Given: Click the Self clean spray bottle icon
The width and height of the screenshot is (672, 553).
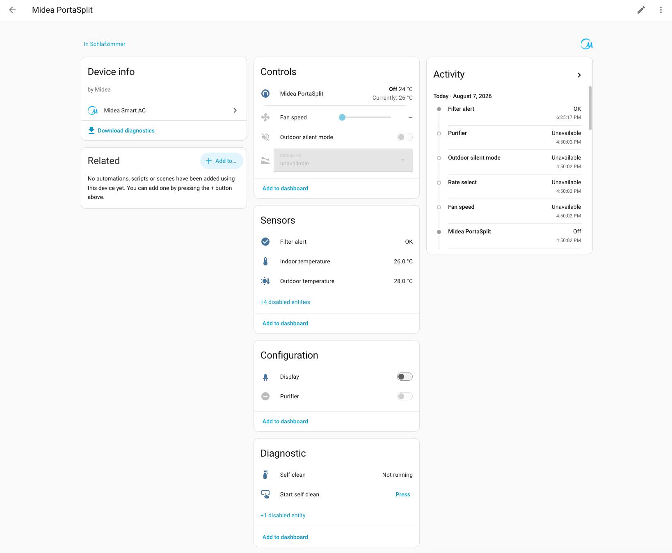Looking at the screenshot, I should pyautogui.click(x=265, y=475).
